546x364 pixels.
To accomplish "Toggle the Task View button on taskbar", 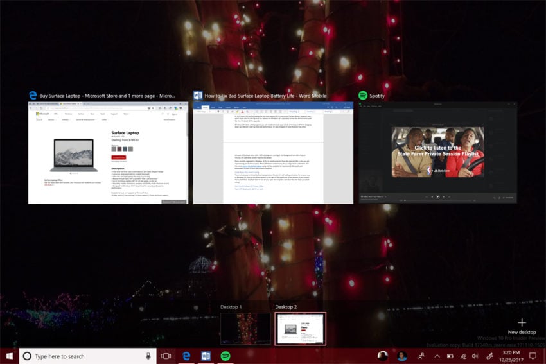I will pos(166,356).
